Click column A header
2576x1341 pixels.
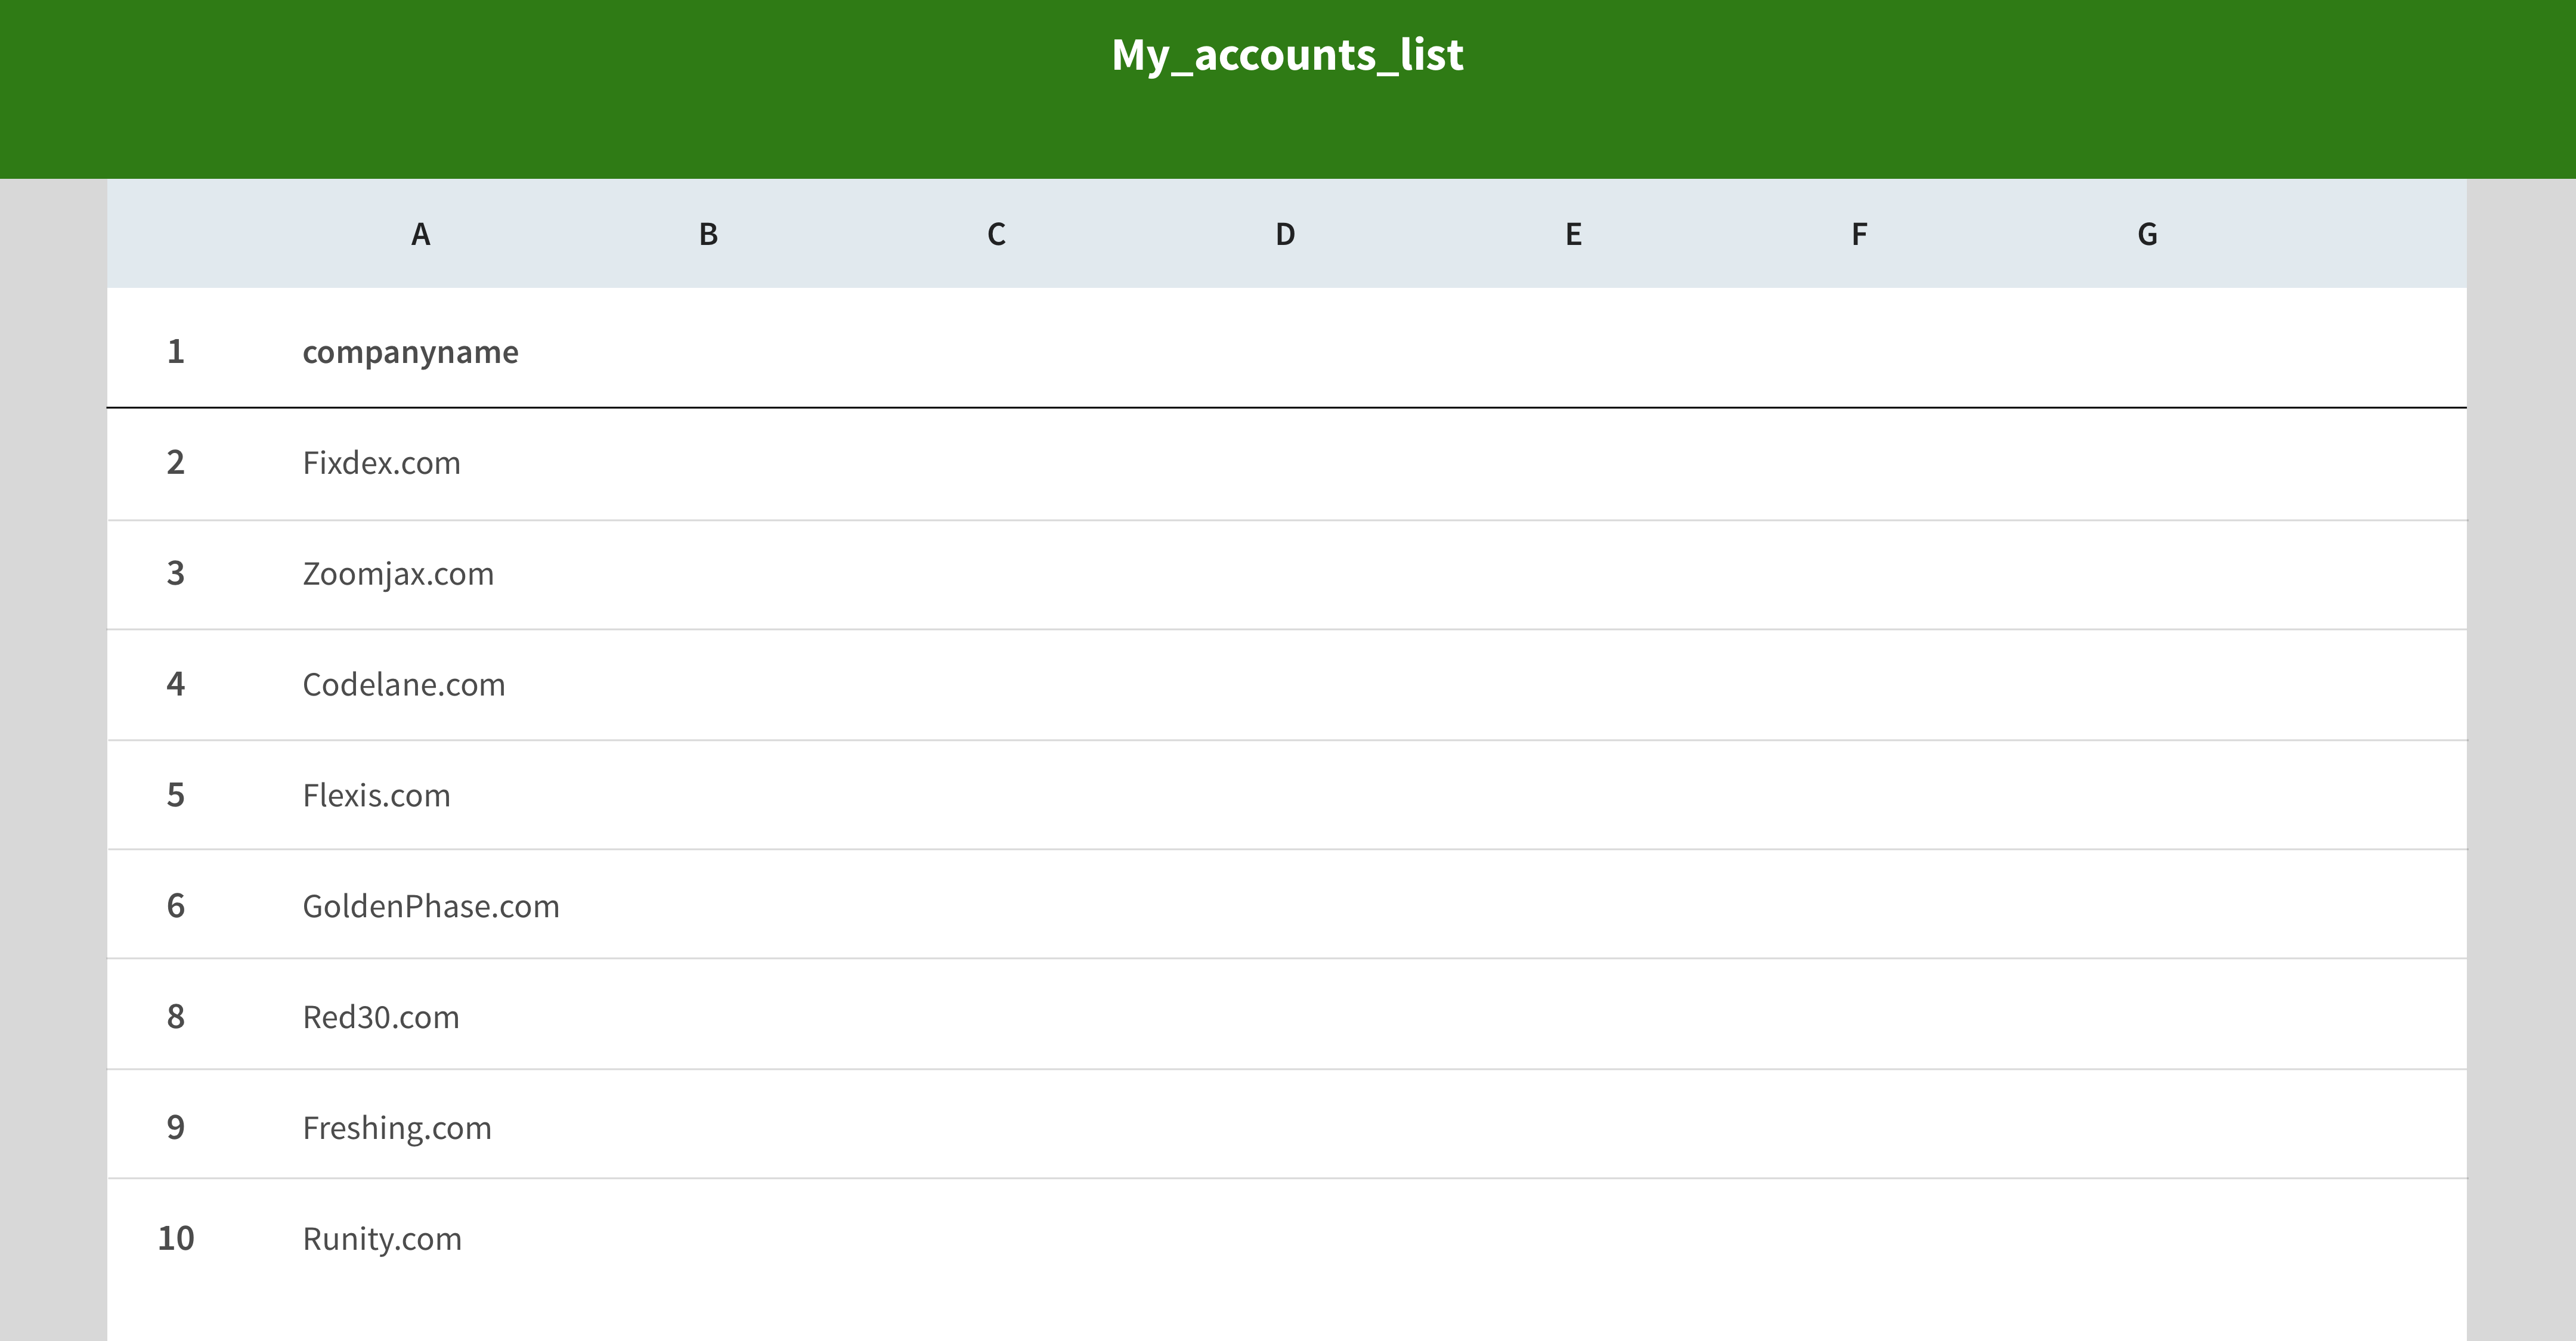pos(420,235)
